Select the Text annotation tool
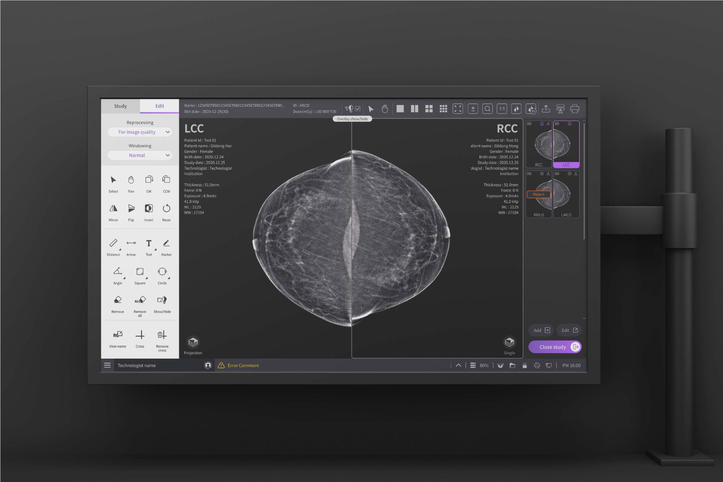The width and height of the screenshot is (723, 482). click(x=149, y=247)
